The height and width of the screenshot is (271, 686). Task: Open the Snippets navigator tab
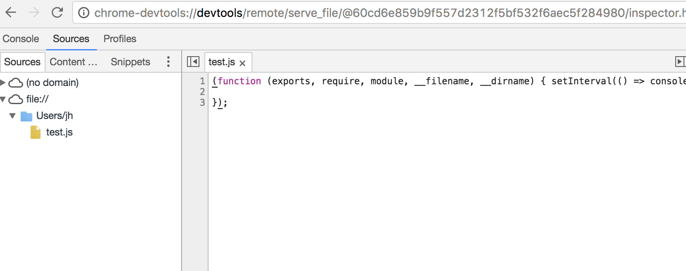pos(130,62)
